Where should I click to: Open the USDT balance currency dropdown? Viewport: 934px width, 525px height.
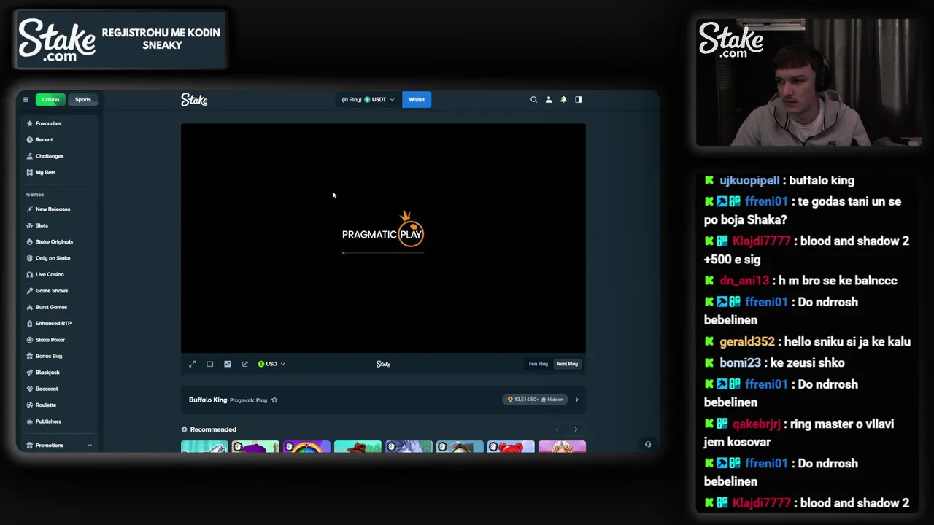(368, 100)
